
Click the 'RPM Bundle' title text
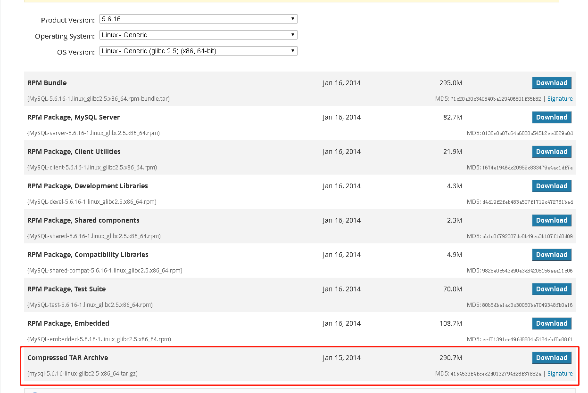click(x=47, y=83)
